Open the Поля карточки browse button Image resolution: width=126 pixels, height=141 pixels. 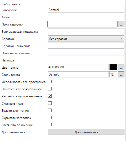pyautogui.click(x=121, y=24)
